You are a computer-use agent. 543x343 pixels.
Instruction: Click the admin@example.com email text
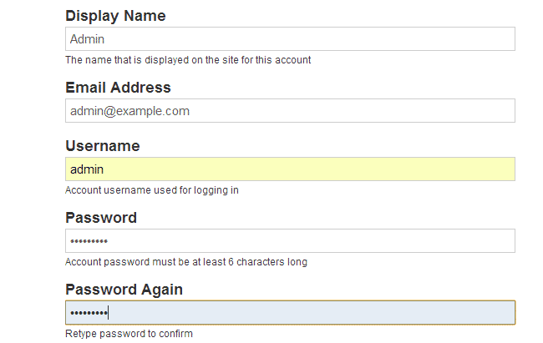pyautogui.click(x=129, y=111)
